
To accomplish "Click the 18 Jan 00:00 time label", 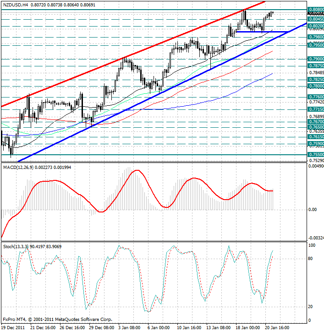I will click(x=248, y=328).
